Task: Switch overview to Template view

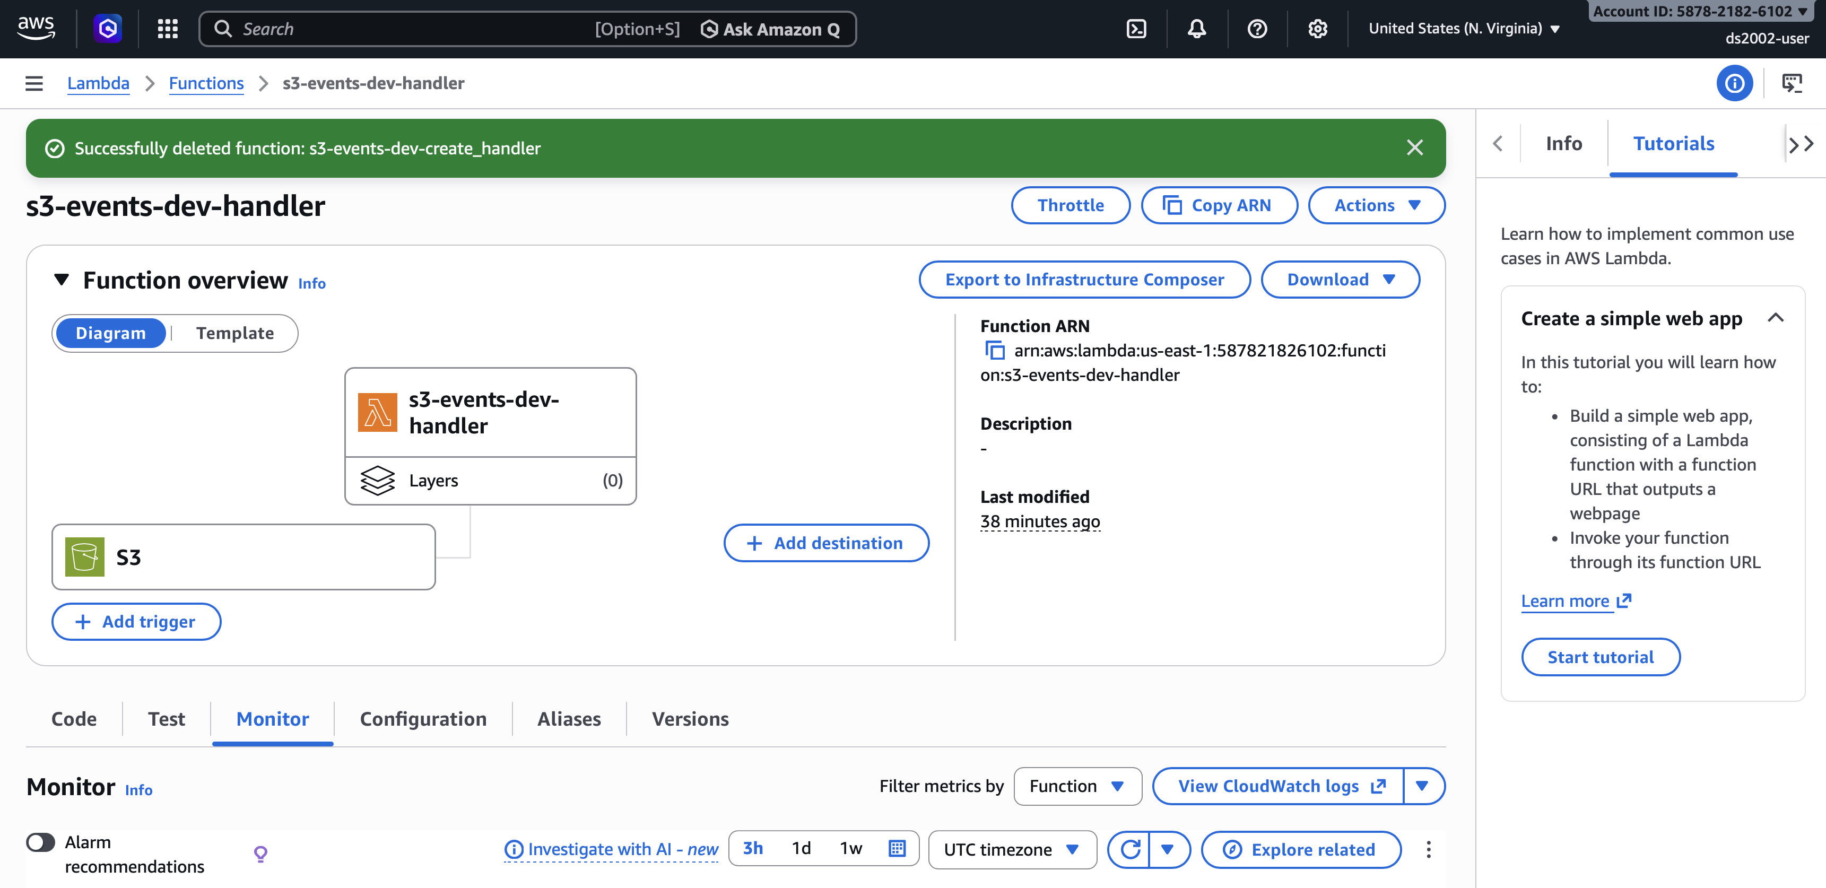Action: coord(234,333)
